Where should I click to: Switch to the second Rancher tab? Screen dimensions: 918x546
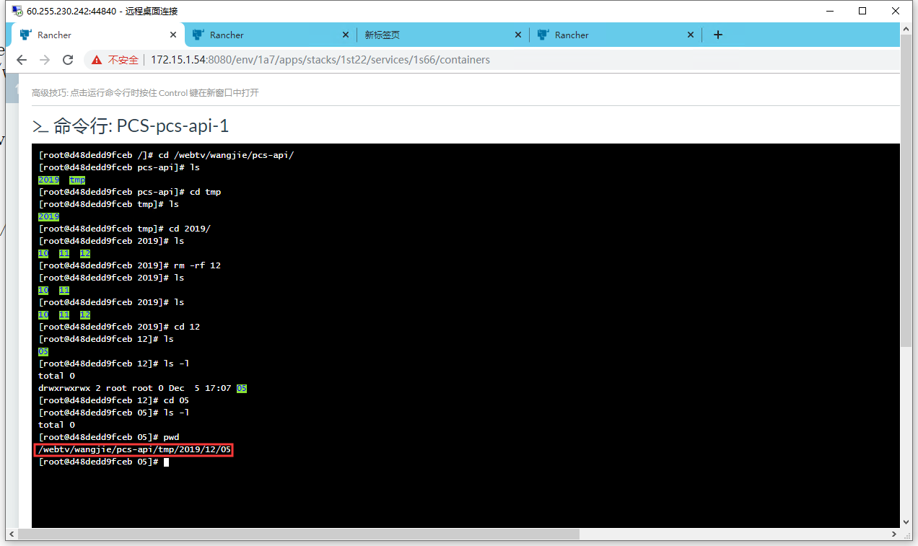pos(271,35)
